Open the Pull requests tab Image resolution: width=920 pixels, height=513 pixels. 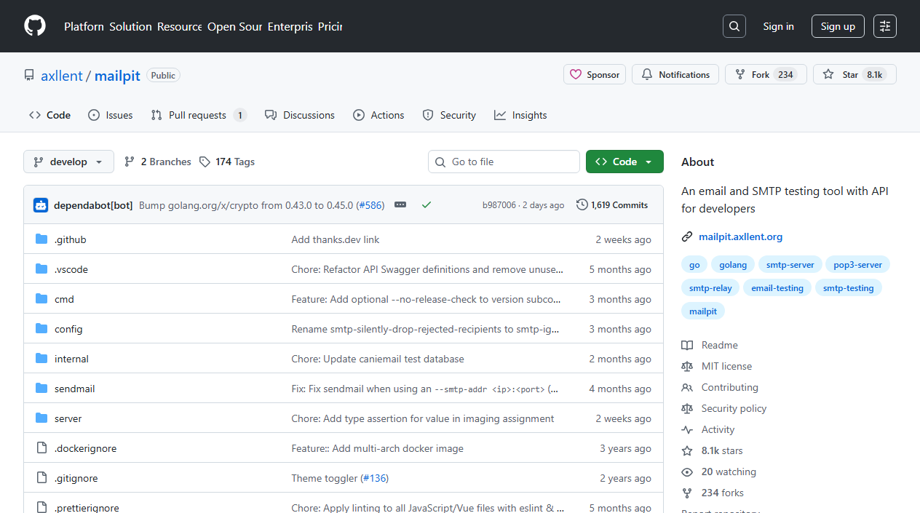[199, 115]
